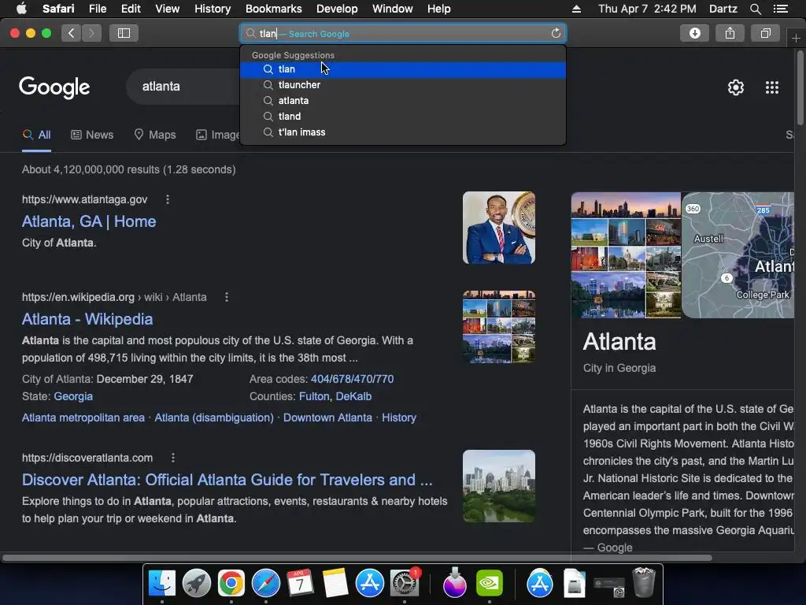Screen dimensions: 806x605
Task: Launch Launchpad rocket in the Dock
Action: coord(196,583)
